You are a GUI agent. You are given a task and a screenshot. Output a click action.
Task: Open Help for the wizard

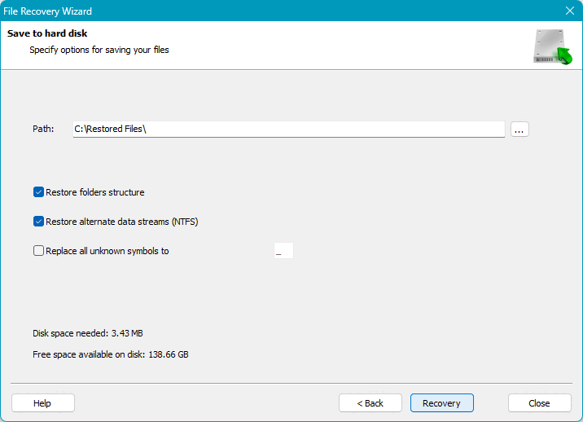[x=43, y=403]
